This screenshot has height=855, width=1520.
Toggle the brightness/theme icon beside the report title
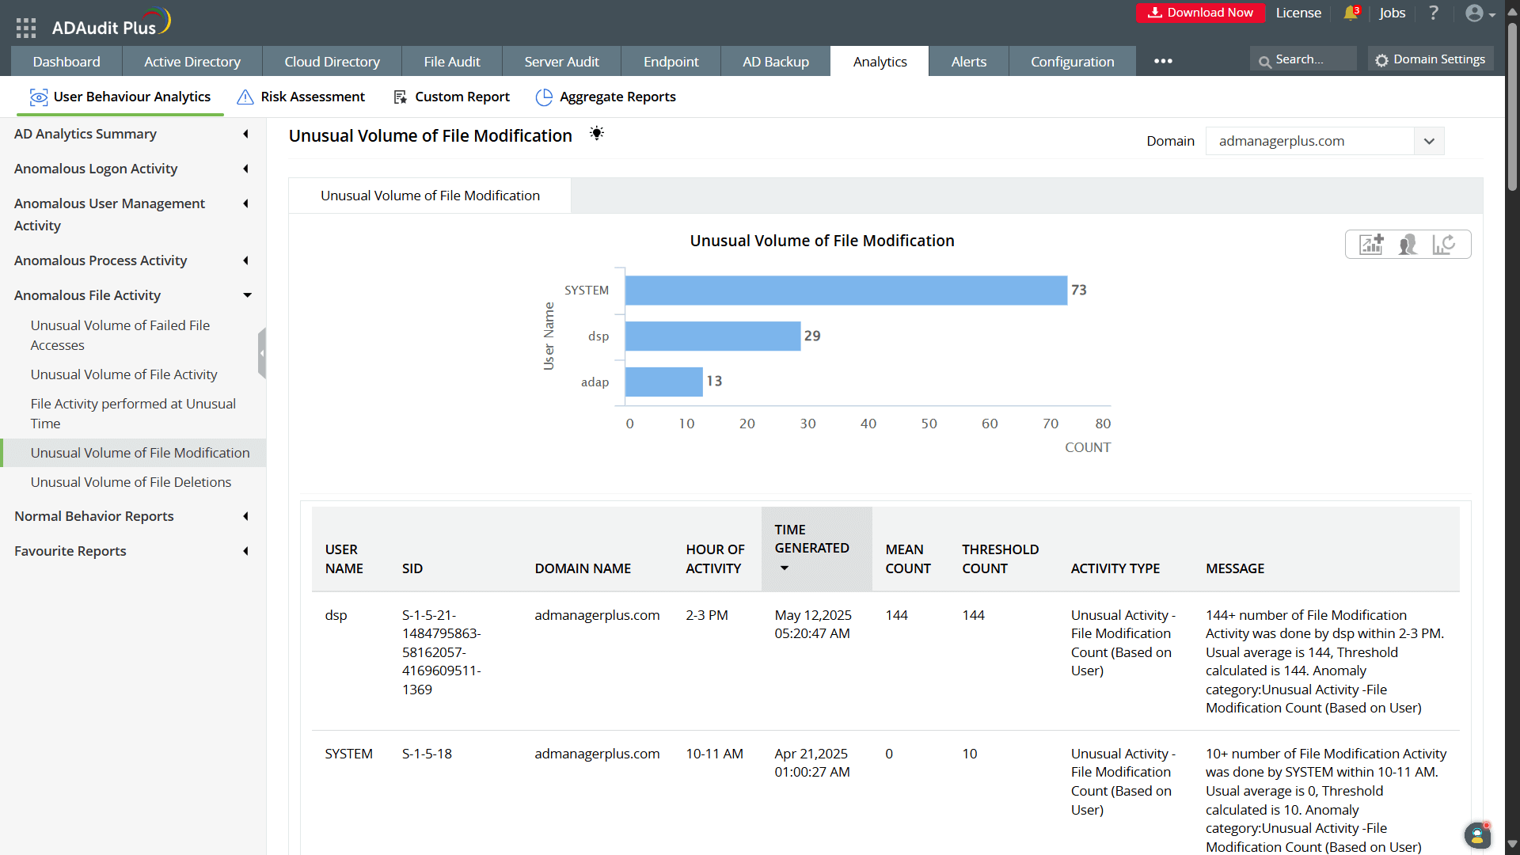(x=596, y=133)
